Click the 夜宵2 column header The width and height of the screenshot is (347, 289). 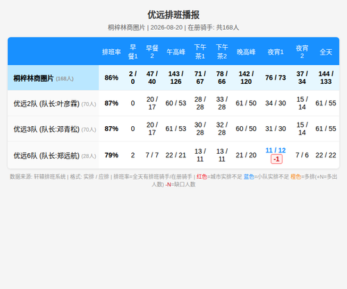(x=302, y=52)
